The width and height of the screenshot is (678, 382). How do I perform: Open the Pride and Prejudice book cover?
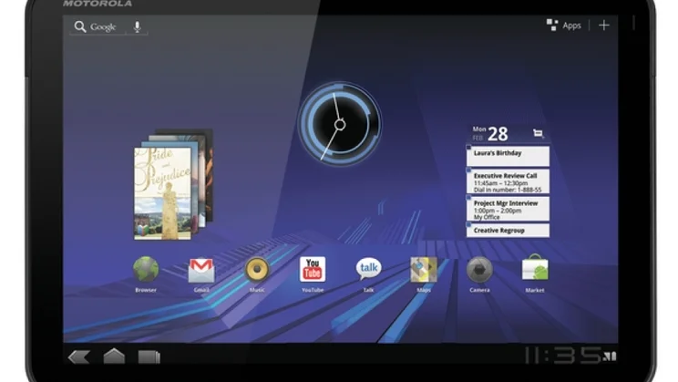(161, 191)
